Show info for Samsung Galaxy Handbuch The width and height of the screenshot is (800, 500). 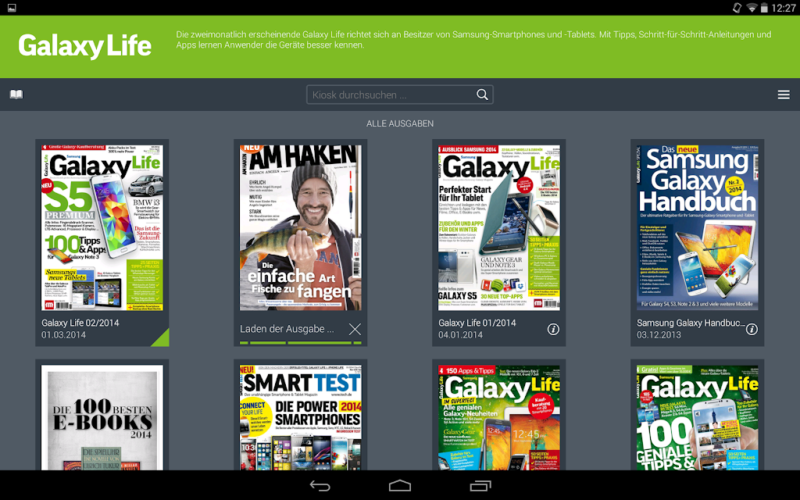(752, 329)
